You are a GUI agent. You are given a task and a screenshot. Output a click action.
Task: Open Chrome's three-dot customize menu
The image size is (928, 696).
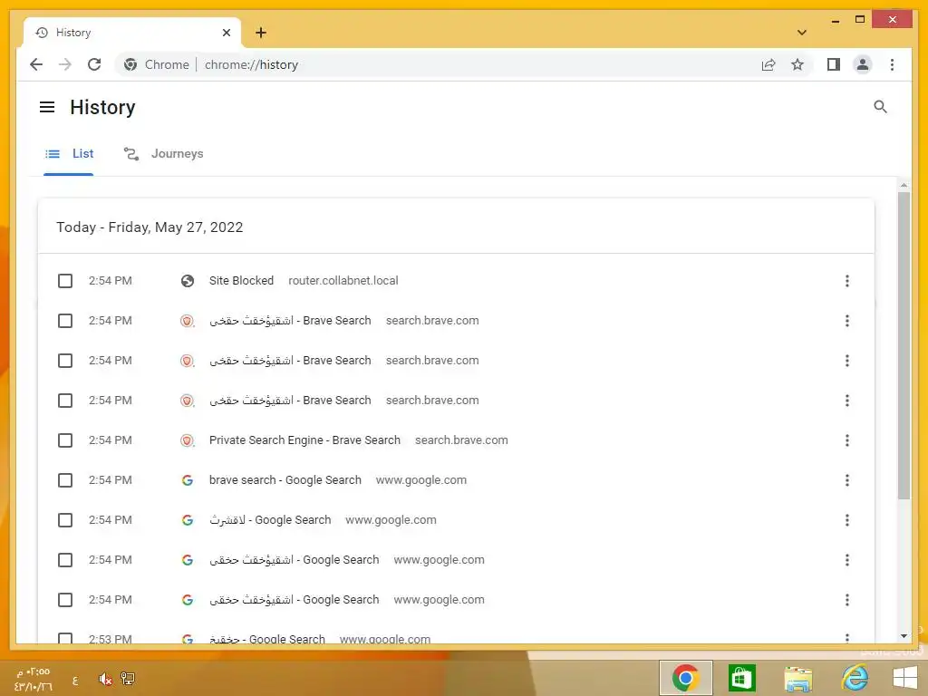pos(892,64)
